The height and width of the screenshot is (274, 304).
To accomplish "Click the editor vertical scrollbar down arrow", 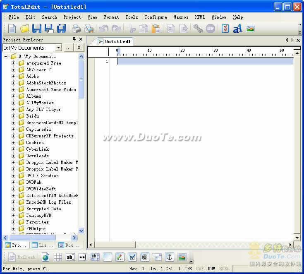I will click(297, 238).
